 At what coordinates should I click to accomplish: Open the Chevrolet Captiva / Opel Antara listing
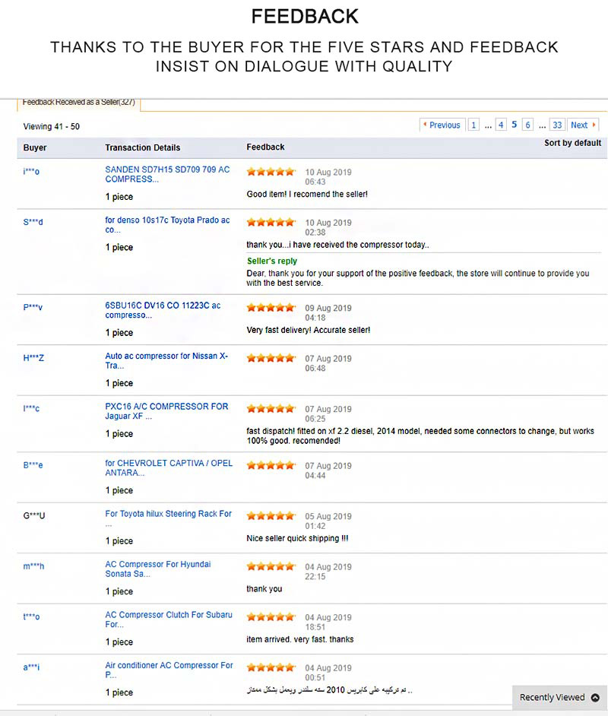tap(169, 468)
